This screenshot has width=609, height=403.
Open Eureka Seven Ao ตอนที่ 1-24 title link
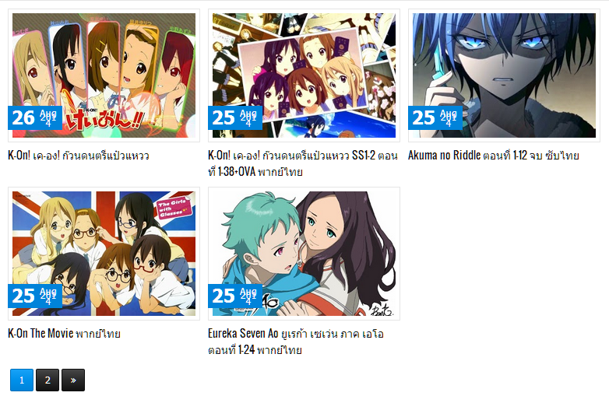coord(296,342)
